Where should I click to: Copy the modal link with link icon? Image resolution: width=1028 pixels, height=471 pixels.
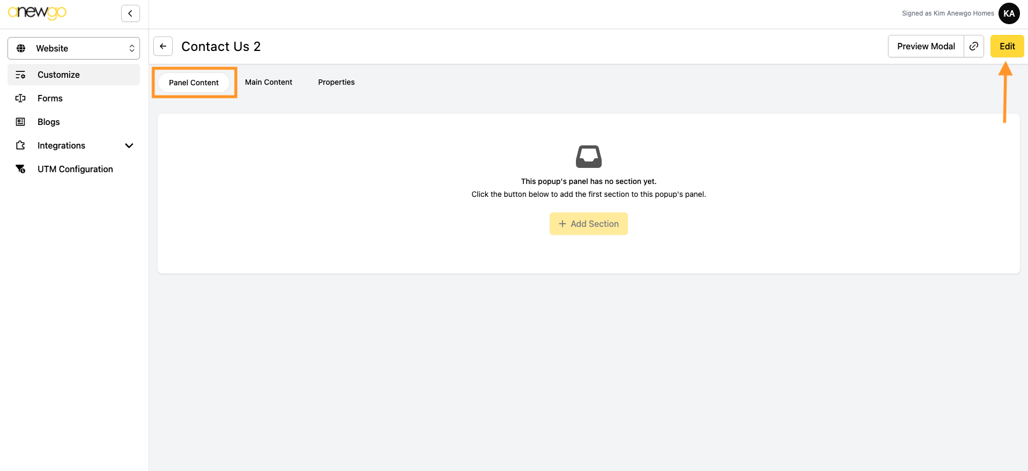coord(974,46)
